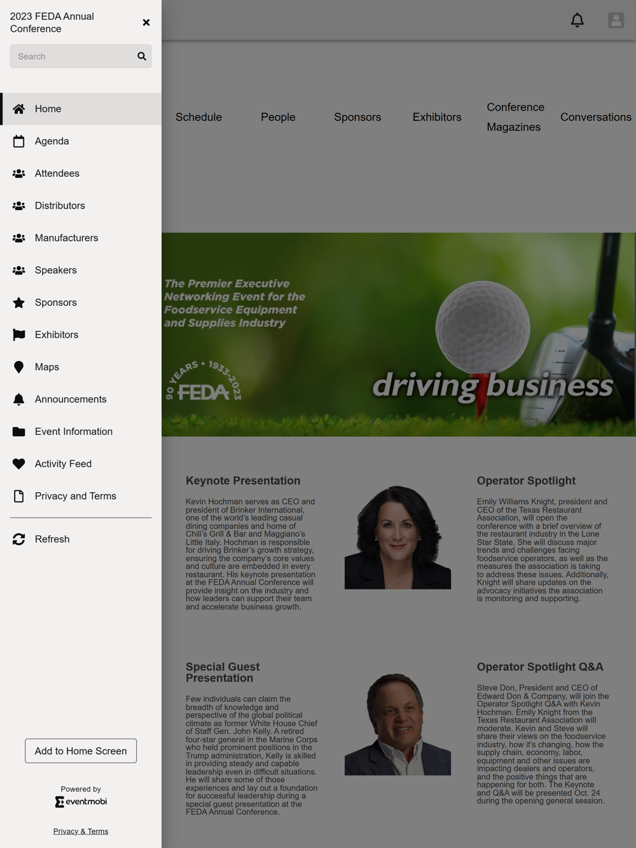This screenshot has height=848, width=636.
Task: Open Agenda from the side menu
Action: [x=81, y=141]
